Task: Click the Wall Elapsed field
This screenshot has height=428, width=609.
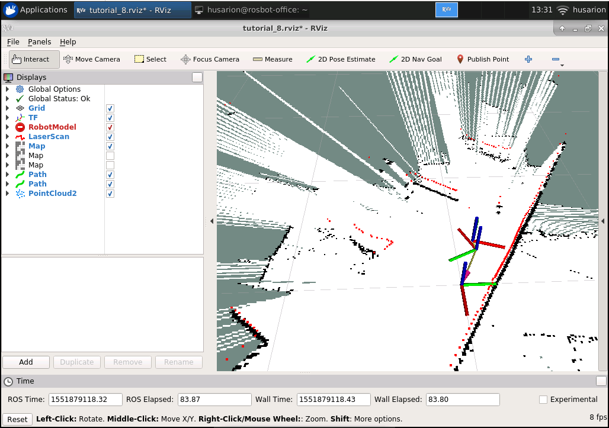Action: [x=463, y=399]
